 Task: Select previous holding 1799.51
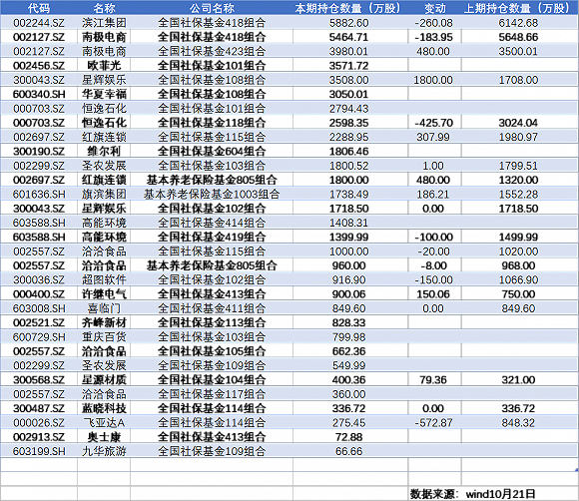(x=518, y=166)
